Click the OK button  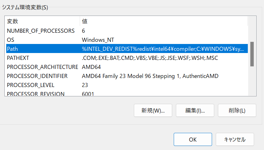(193, 139)
